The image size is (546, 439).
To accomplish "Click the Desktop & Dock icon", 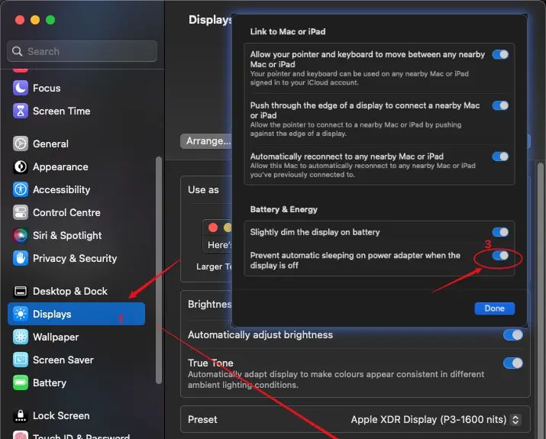I will click(x=21, y=291).
